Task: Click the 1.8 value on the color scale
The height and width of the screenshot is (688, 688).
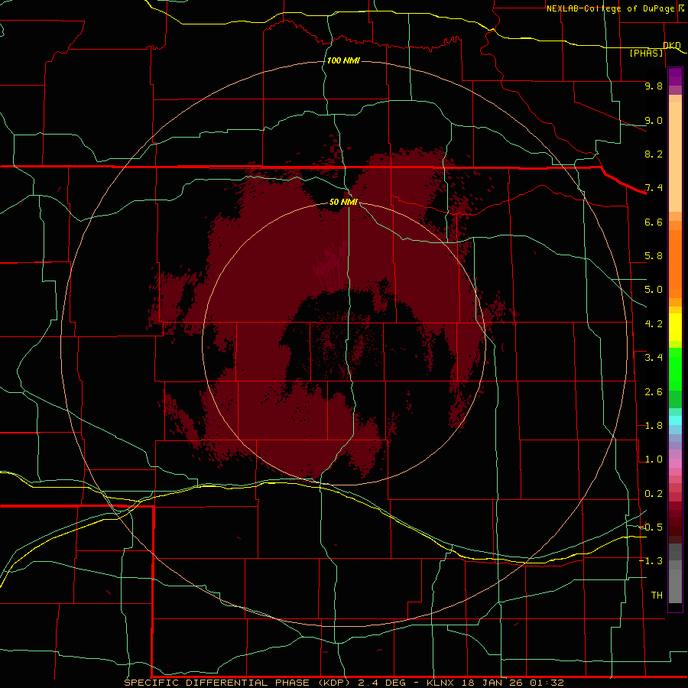Action: coord(654,426)
